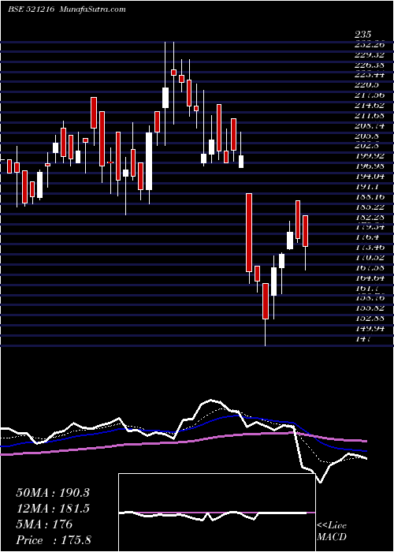Click the 155.82 price level label
This screenshot has height=552, width=394.
click(370, 308)
